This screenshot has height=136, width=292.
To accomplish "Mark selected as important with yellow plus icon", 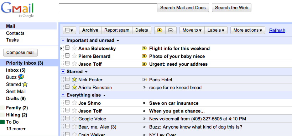I will (x=160, y=30).
